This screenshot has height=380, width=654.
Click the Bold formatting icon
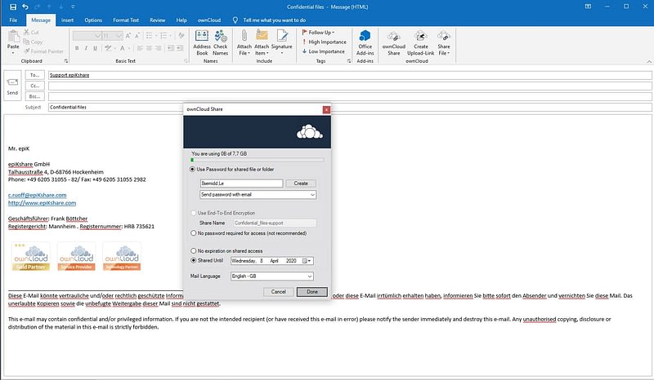[77, 48]
